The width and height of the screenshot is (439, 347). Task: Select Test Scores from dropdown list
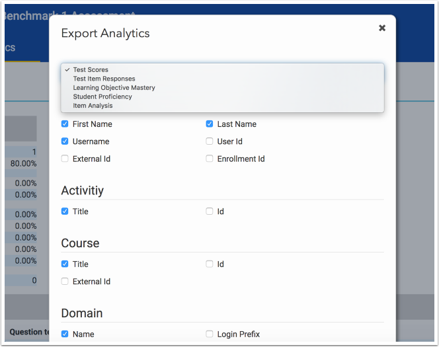[x=91, y=69]
